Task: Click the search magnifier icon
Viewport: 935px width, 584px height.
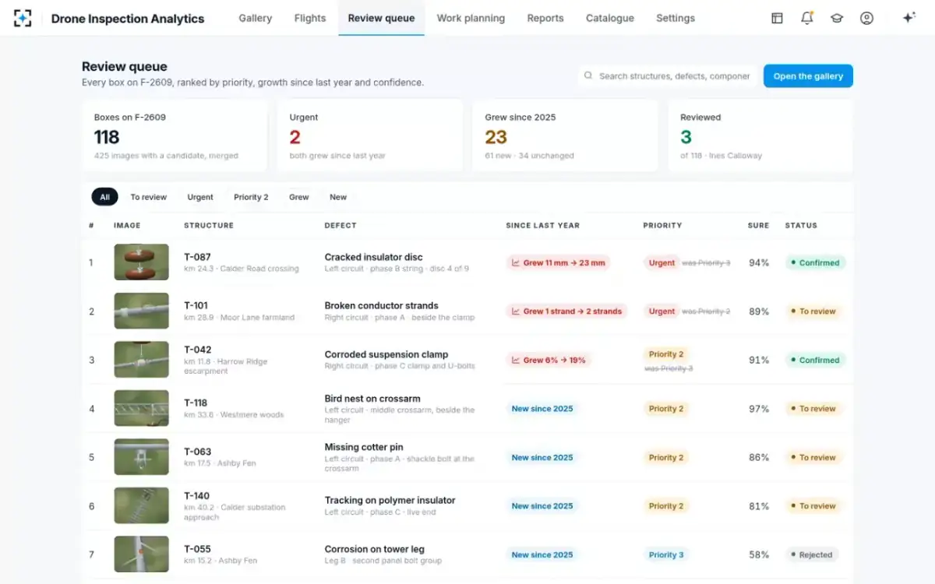Action: click(588, 76)
